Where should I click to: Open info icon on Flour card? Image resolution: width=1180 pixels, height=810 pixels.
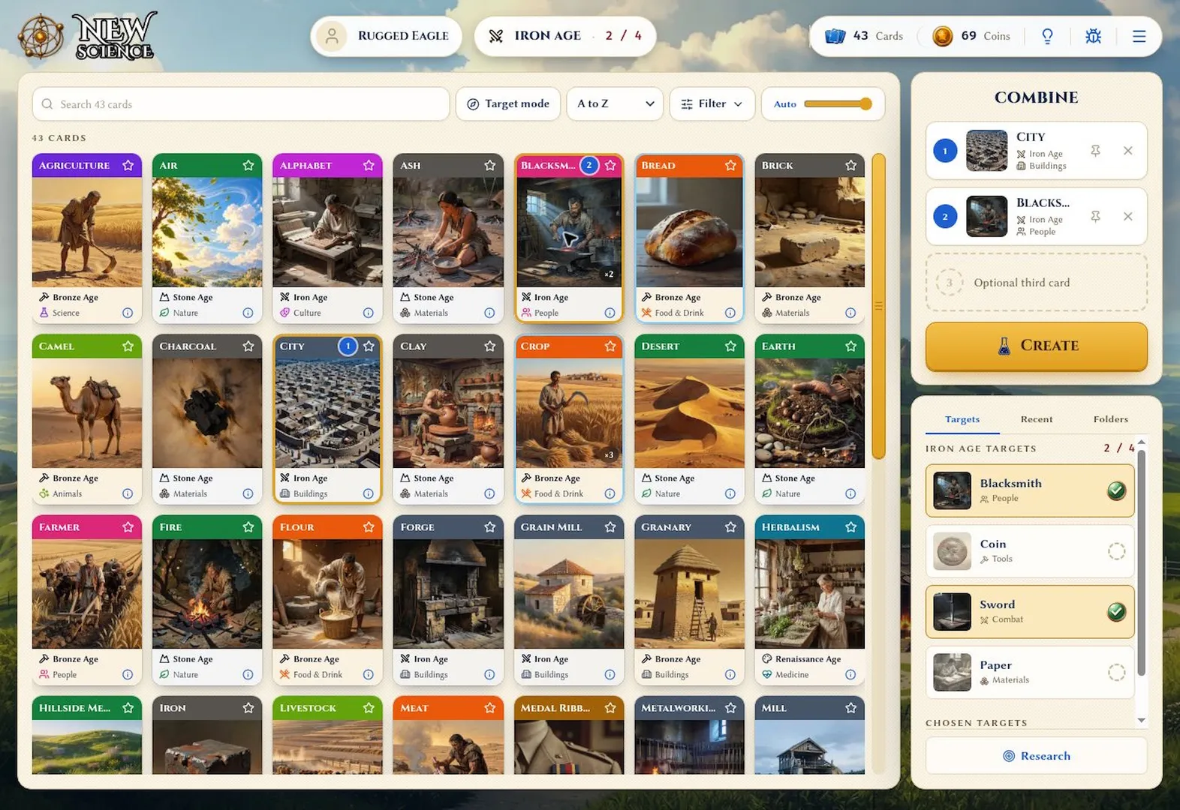(369, 674)
